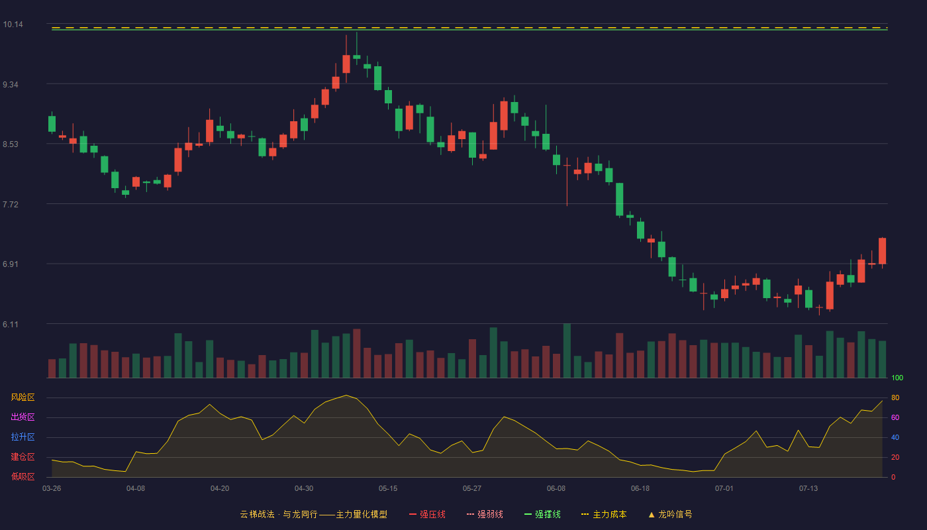Click the 出货区 zone label

[x=23, y=417]
